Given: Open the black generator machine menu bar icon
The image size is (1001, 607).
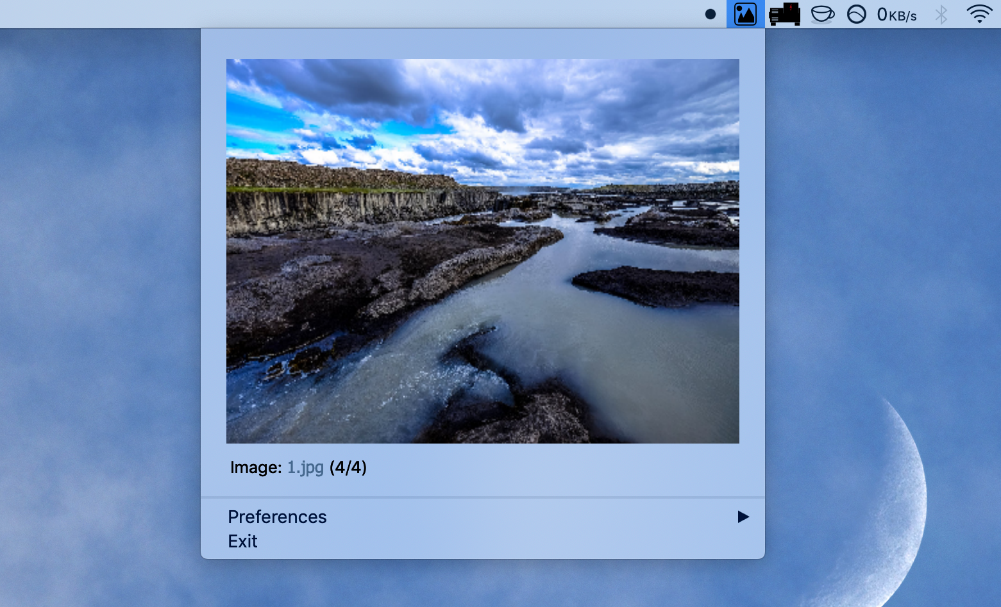Looking at the screenshot, I should [x=784, y=14].
